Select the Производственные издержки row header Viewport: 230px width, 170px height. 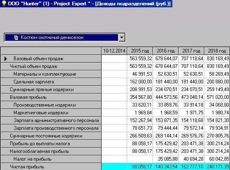(x=51, y=105)
